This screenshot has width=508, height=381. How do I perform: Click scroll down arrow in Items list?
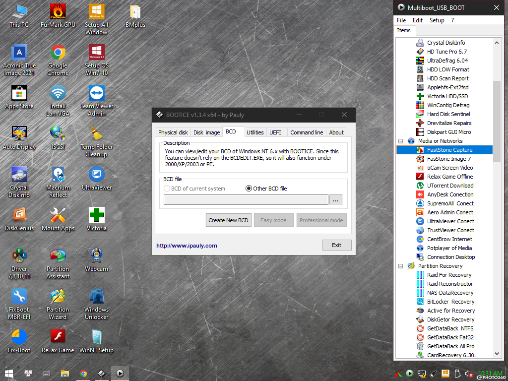(497, 354)
